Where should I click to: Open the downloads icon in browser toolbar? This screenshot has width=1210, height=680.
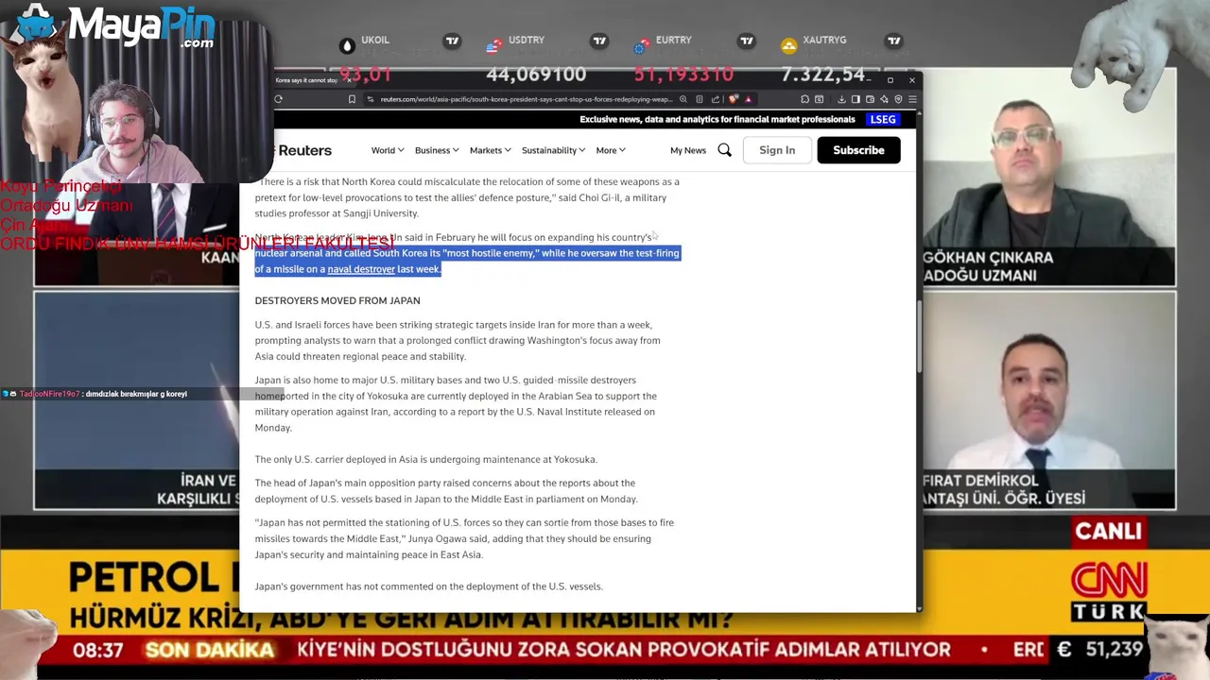(x=841, y=99)
